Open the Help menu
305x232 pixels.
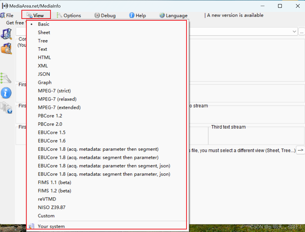(x=138, y=15)
